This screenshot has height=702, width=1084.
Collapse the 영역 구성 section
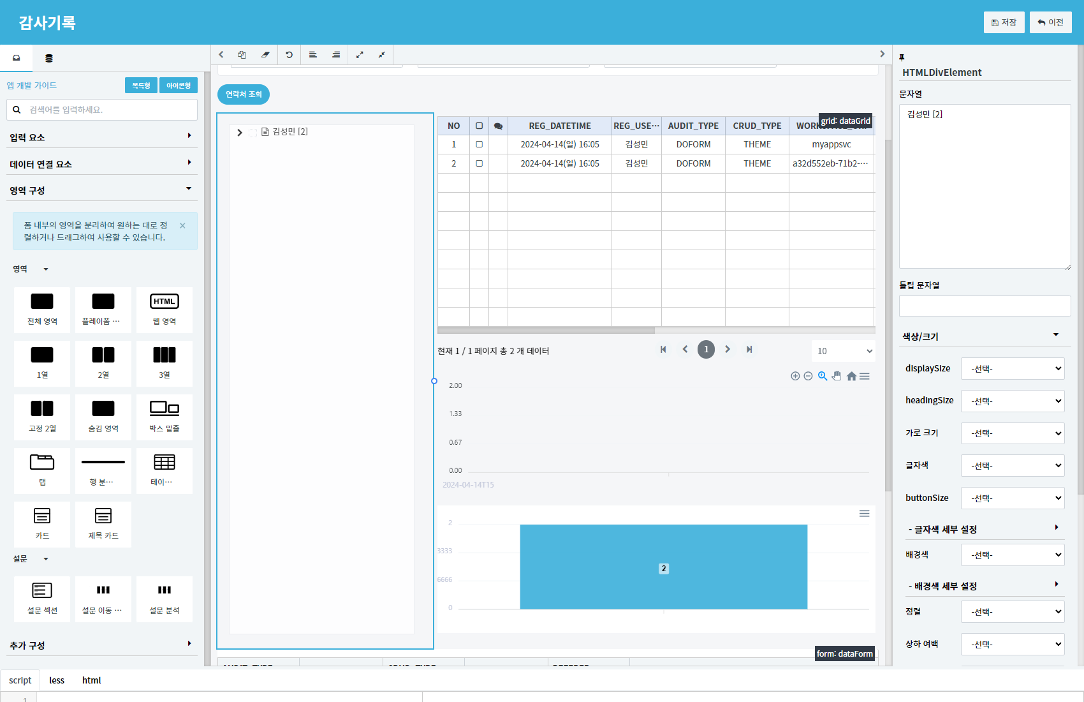point(102,190)
